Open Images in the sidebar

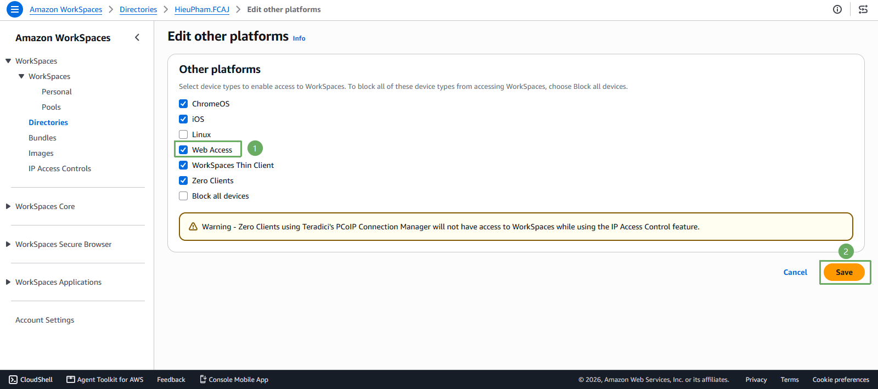coord(41,153)
